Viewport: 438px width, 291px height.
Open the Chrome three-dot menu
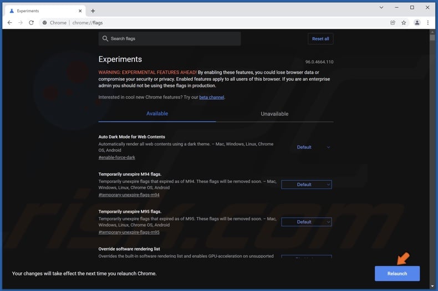(x=427, y=23)
